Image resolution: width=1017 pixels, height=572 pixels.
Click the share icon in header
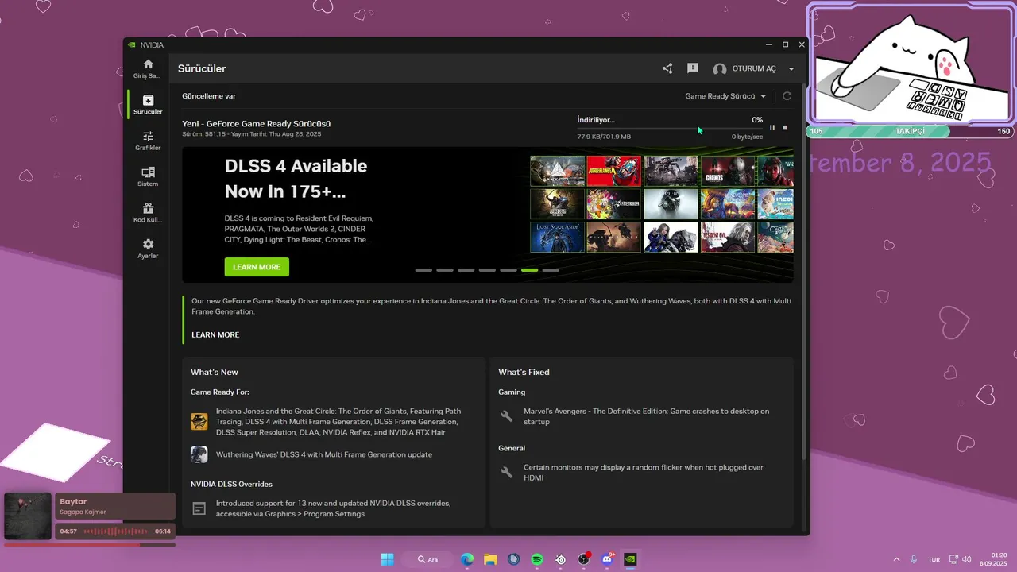pyautogui.click(x=667, y=68)
